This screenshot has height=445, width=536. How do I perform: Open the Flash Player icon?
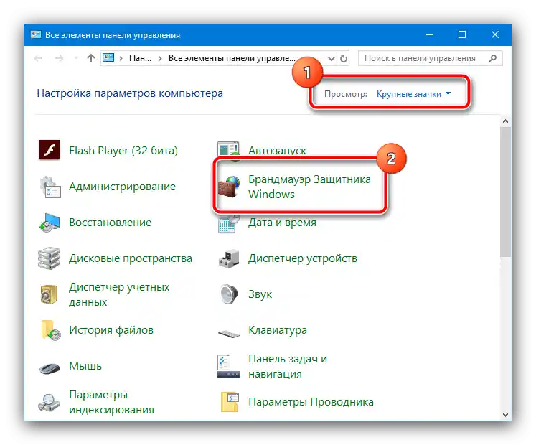click(x=50, y=150)
